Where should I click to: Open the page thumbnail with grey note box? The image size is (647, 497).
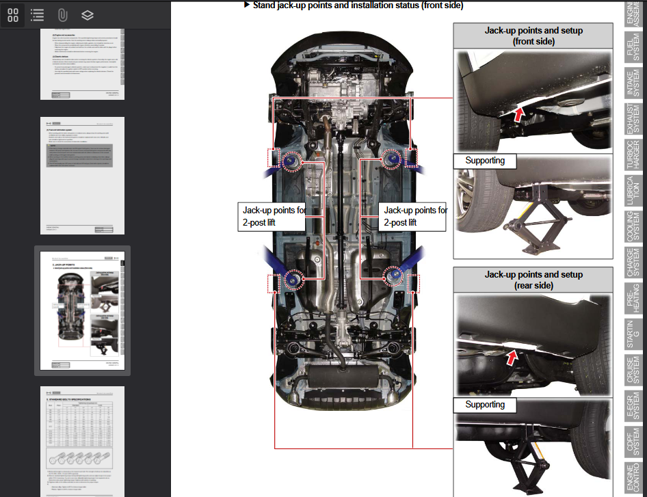pos(82,176)
